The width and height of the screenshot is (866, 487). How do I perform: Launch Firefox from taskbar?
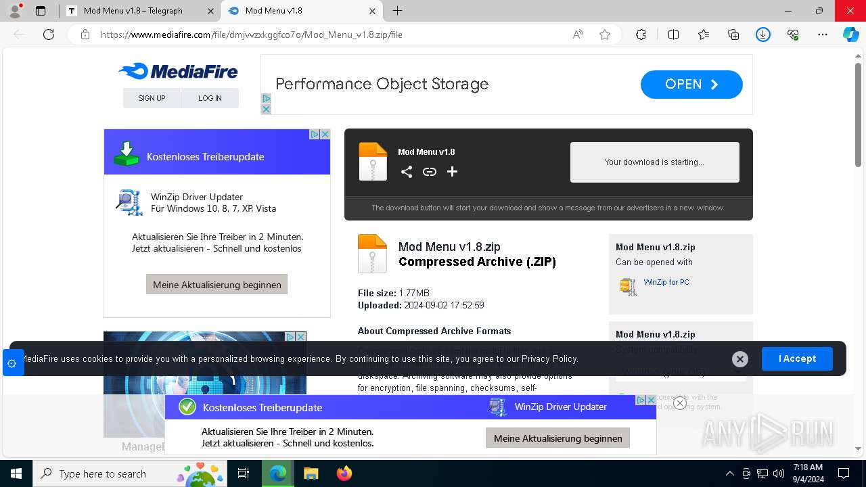(x=344, y=473)
